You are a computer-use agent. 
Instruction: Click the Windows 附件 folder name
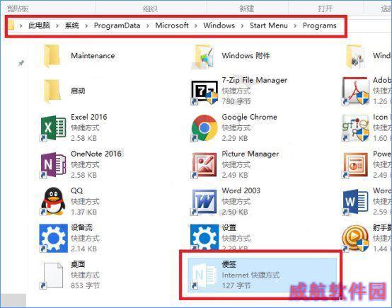(x=246, y=55)
